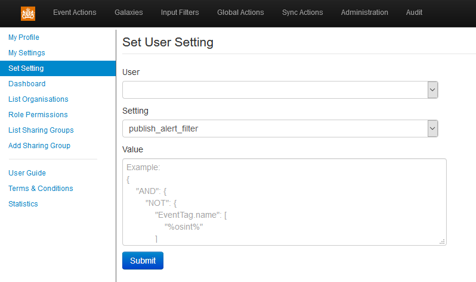
Task: Expand the User dropdown
Action: click(x=280, y=90)
